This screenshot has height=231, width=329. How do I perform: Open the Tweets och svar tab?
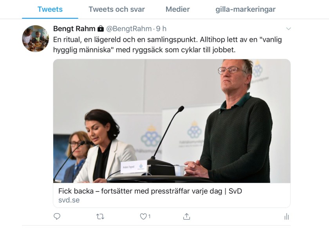pos(117,9)
